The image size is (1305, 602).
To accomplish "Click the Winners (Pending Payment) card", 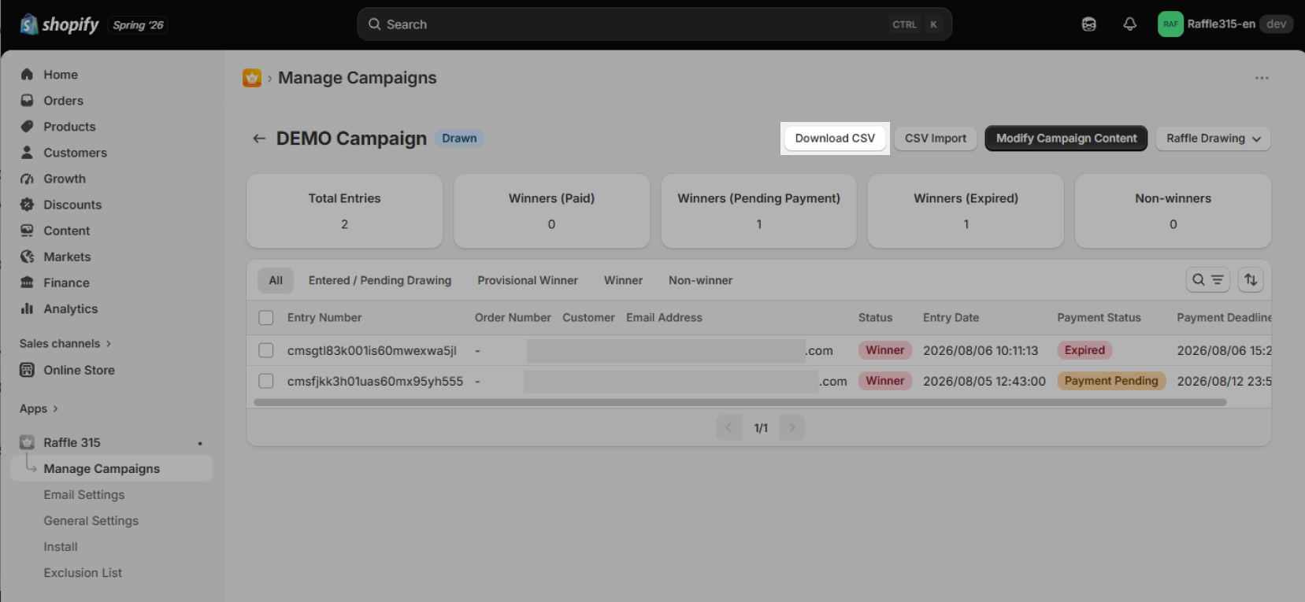I will (758, 211).
